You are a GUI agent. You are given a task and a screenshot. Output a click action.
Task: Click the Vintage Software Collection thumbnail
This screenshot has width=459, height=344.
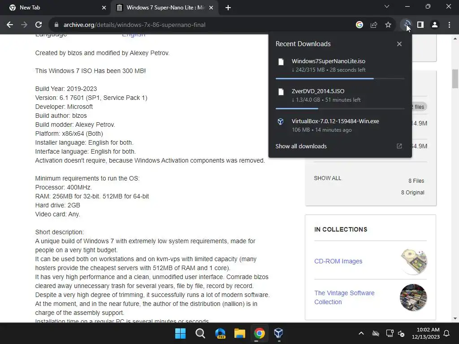click(x=413, y=297)
